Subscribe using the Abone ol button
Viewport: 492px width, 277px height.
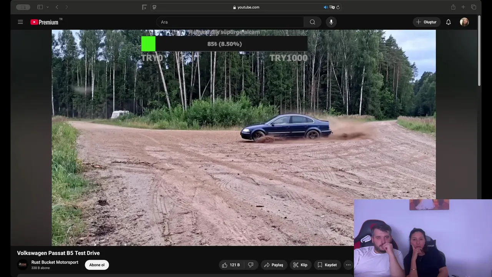97,265
